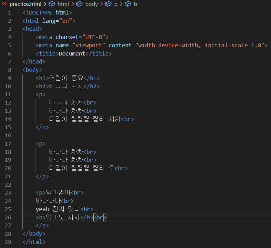Click the opening body tag on line 8
This screenshot has width=271, height=248.
point(32,70)
